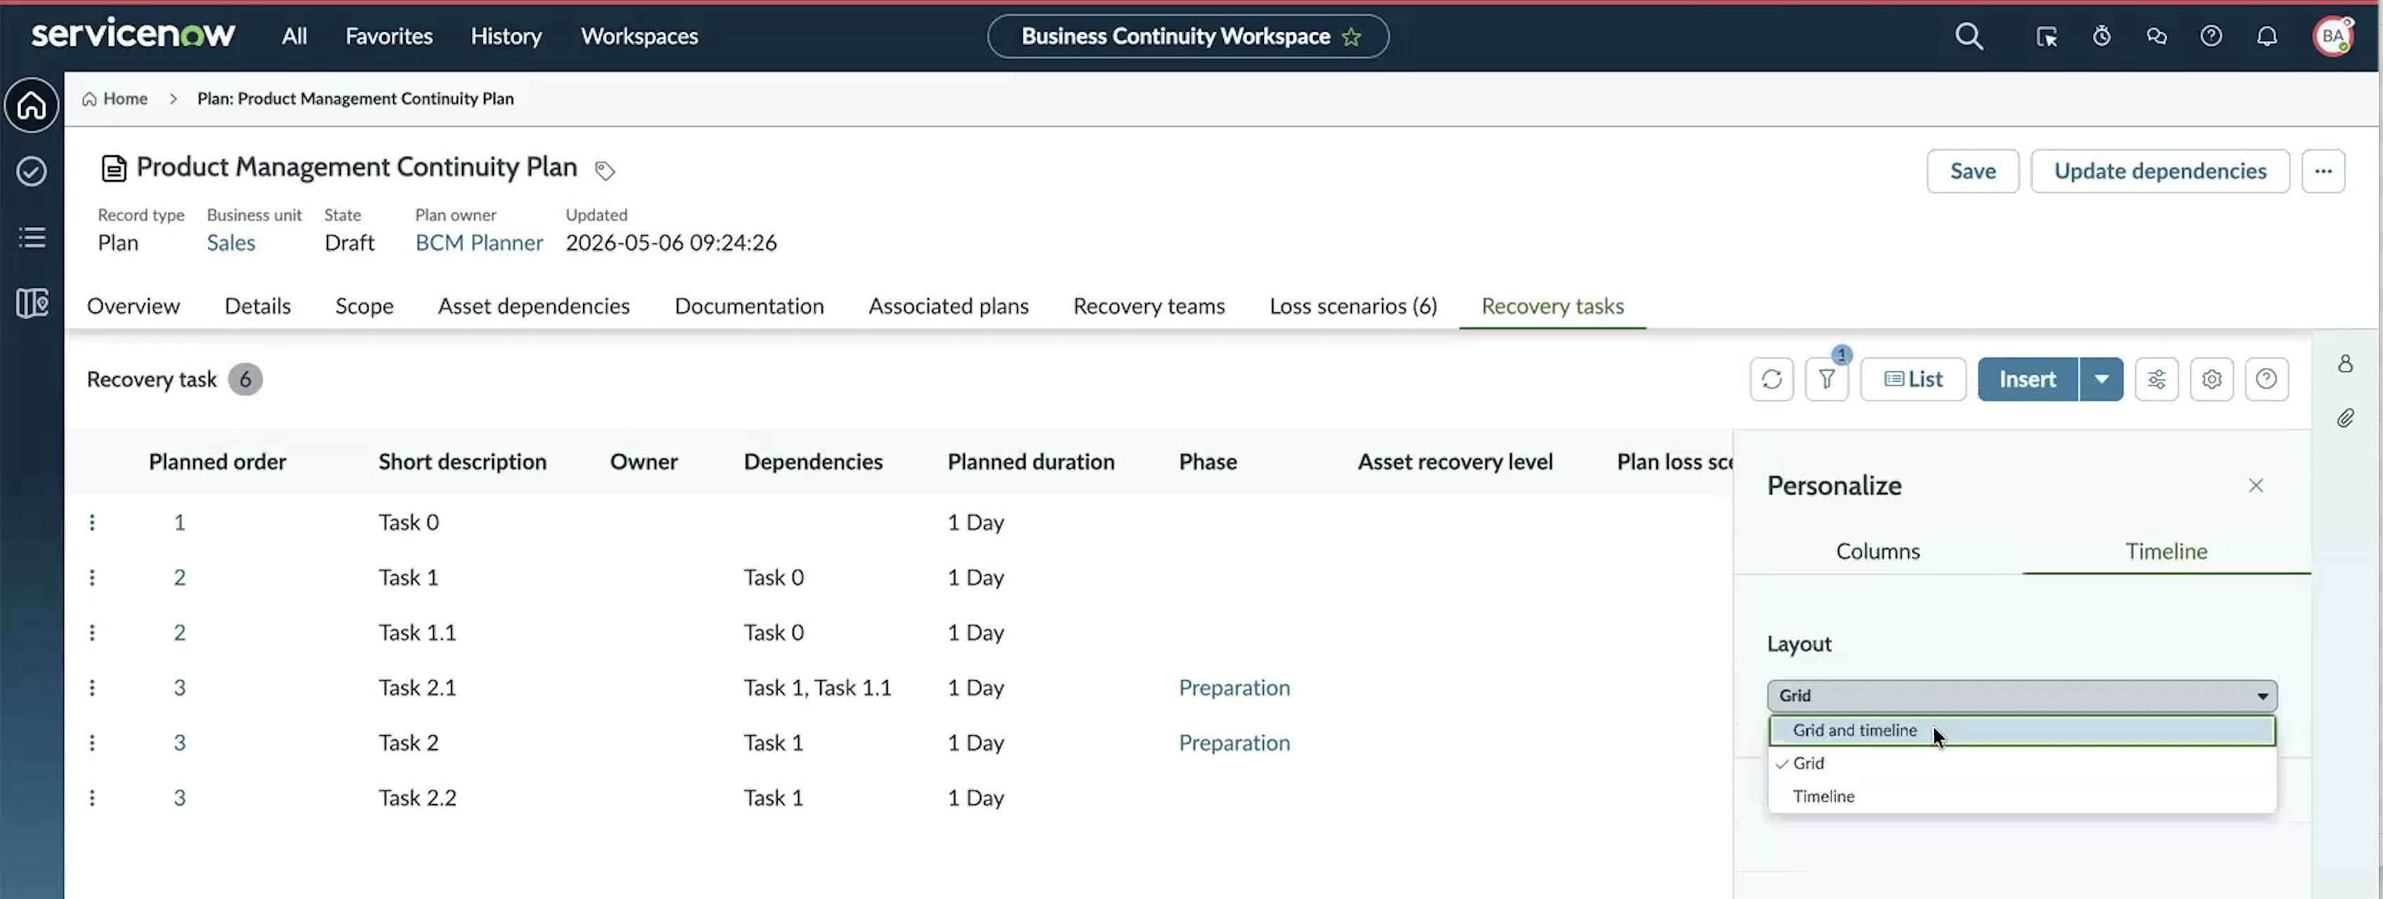Open the global search icon
The width and height of the screenshot is (2383, 899).
1969,36
